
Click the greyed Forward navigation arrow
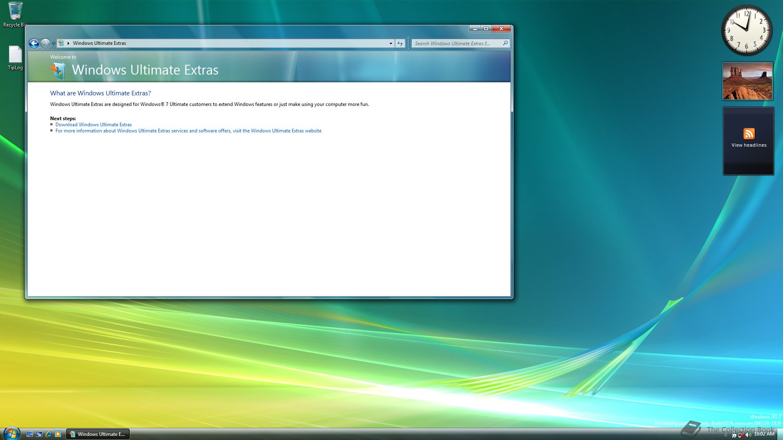coord(45,43)
